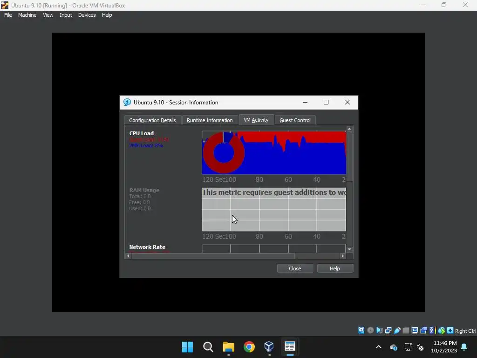Click the hard disk activity indicator icon
The image size is (477, 358).
point(361,330)
